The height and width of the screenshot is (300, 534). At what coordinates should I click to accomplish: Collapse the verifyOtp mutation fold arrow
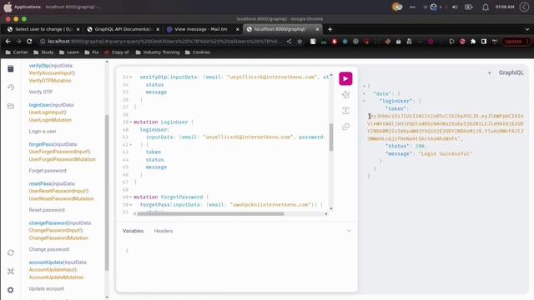pyautogui.click(x=131, y=77)
